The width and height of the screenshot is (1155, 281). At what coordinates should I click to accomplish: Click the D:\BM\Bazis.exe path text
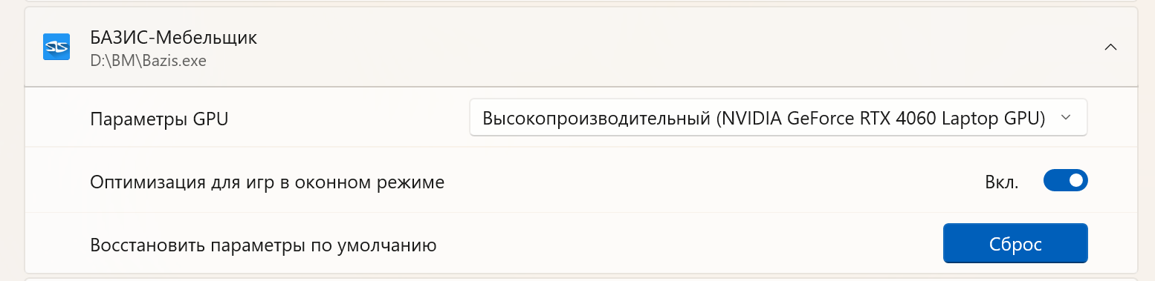tap(148, 61)
